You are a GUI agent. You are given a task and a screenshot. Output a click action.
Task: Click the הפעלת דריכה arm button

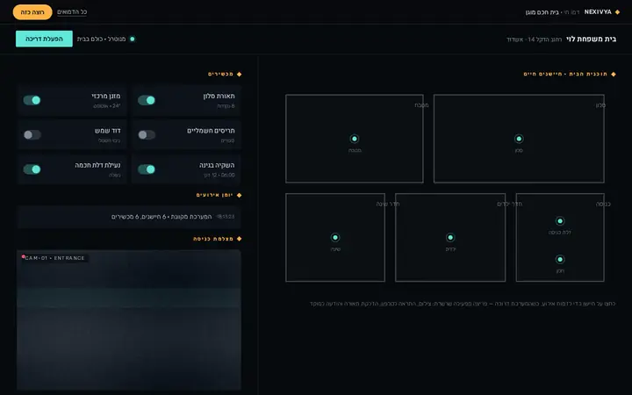click(45, 39)
